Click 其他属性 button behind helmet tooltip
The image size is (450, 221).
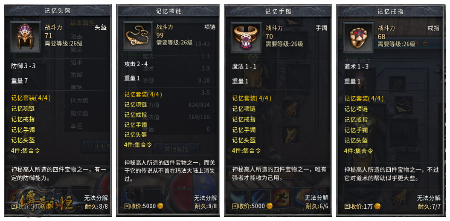click(x=96, y=147)
